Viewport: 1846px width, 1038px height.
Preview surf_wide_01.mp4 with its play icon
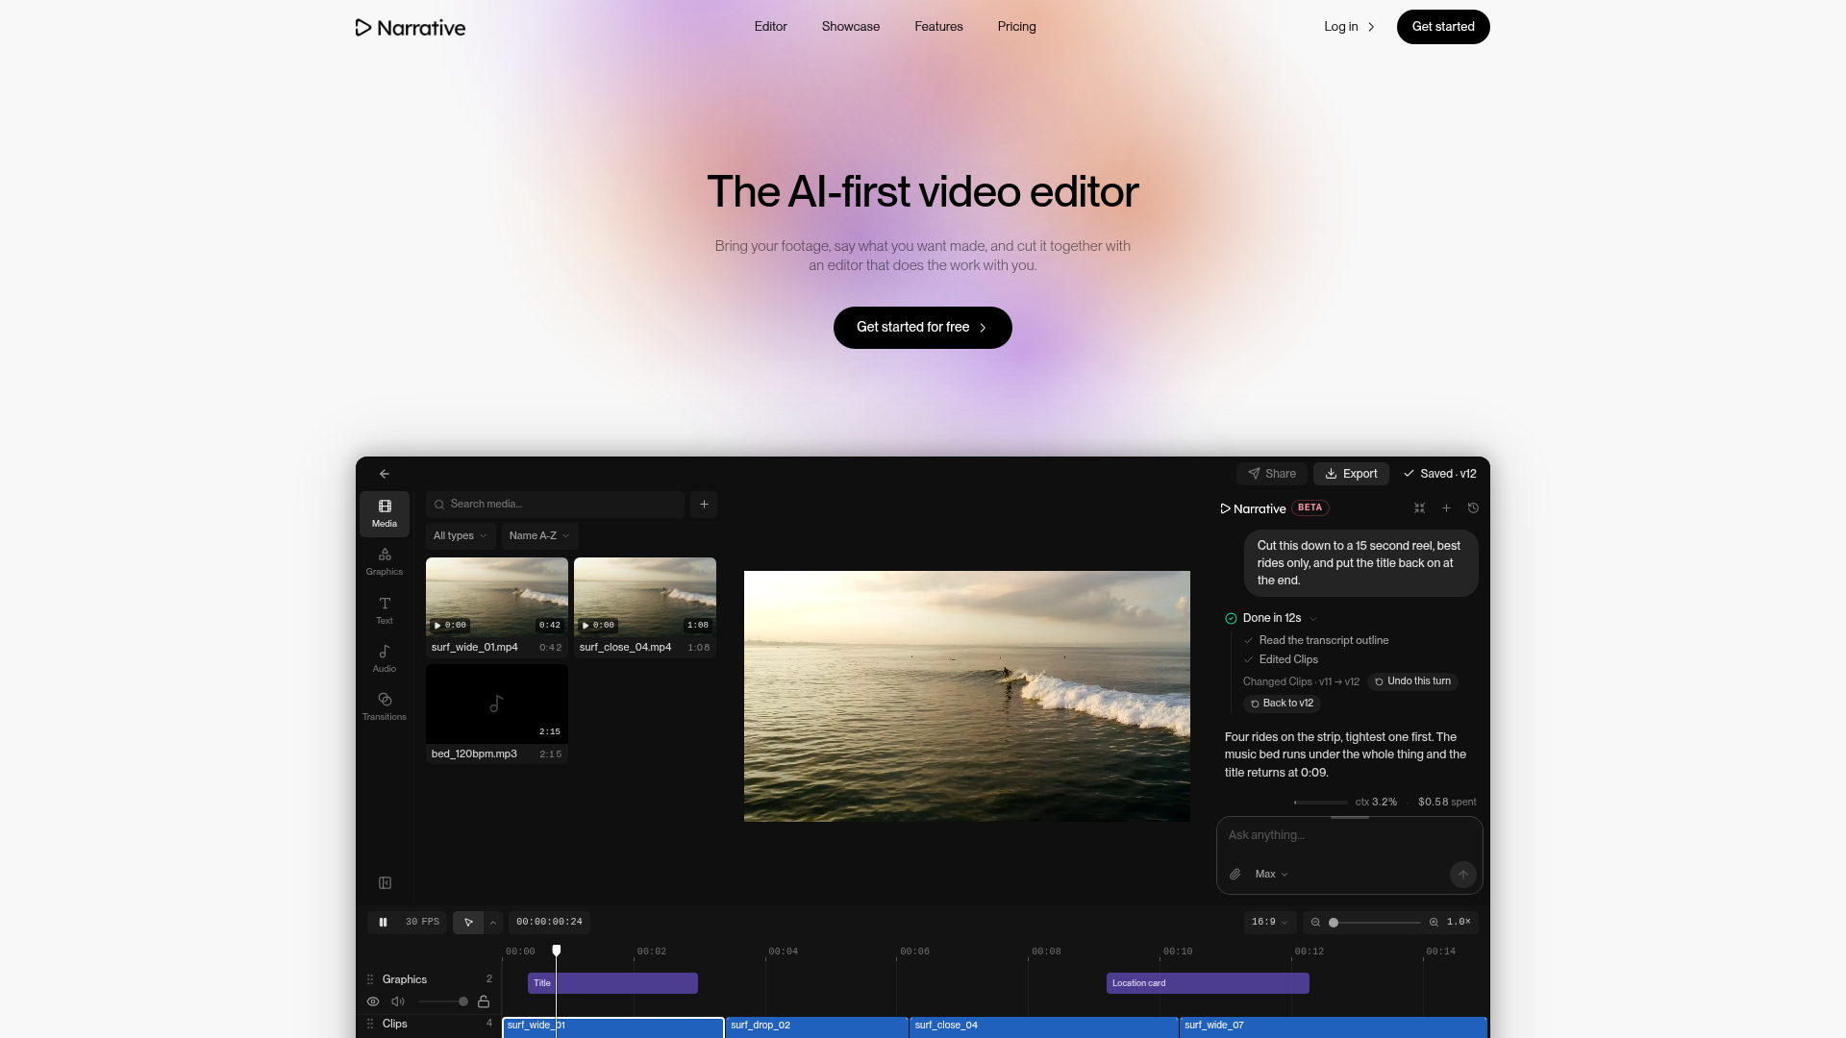(437, 626)
